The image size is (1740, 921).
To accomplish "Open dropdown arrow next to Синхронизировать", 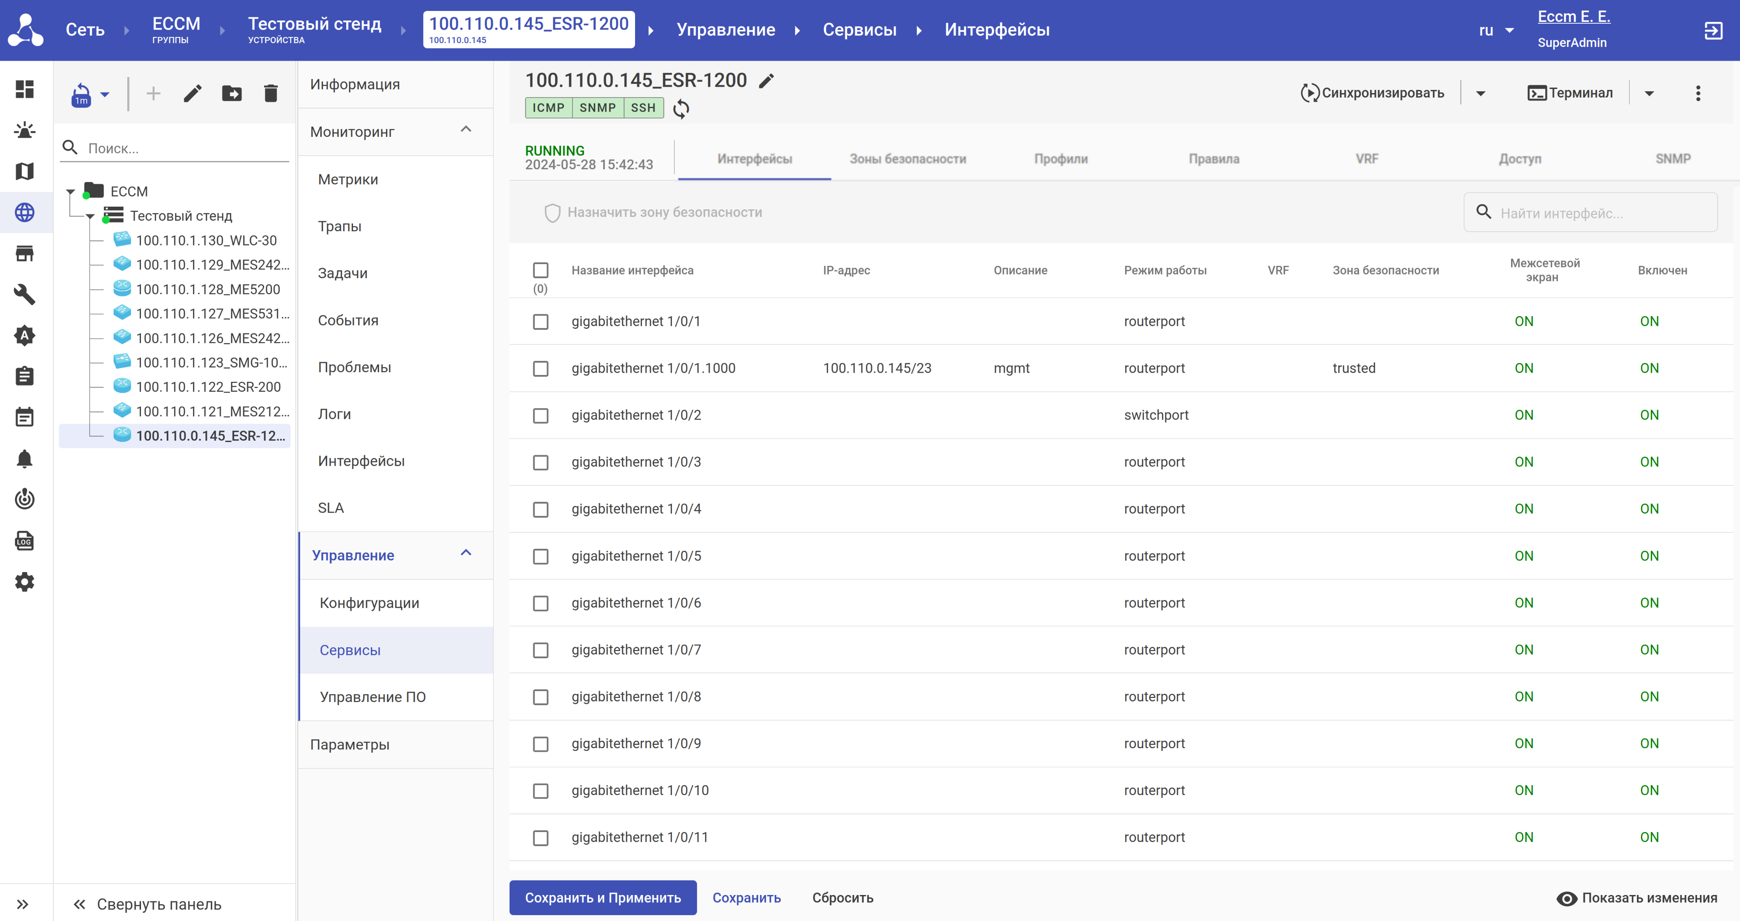I will (x=1480, y=93).
